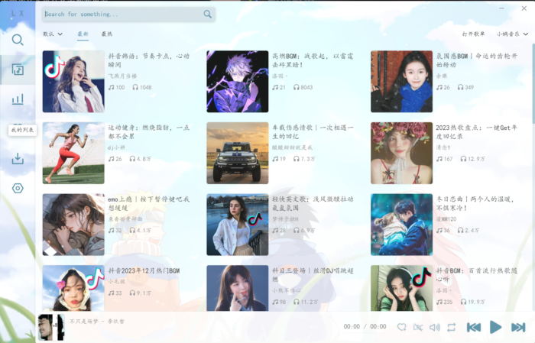Skip to the next track
The height and width of the screenshot is (343, 535).
point(518,327)
